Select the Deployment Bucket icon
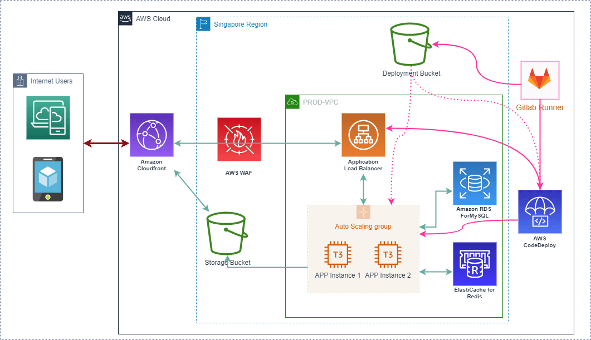The height and width of the screenshot is (340, 591). tap(411, 44)
